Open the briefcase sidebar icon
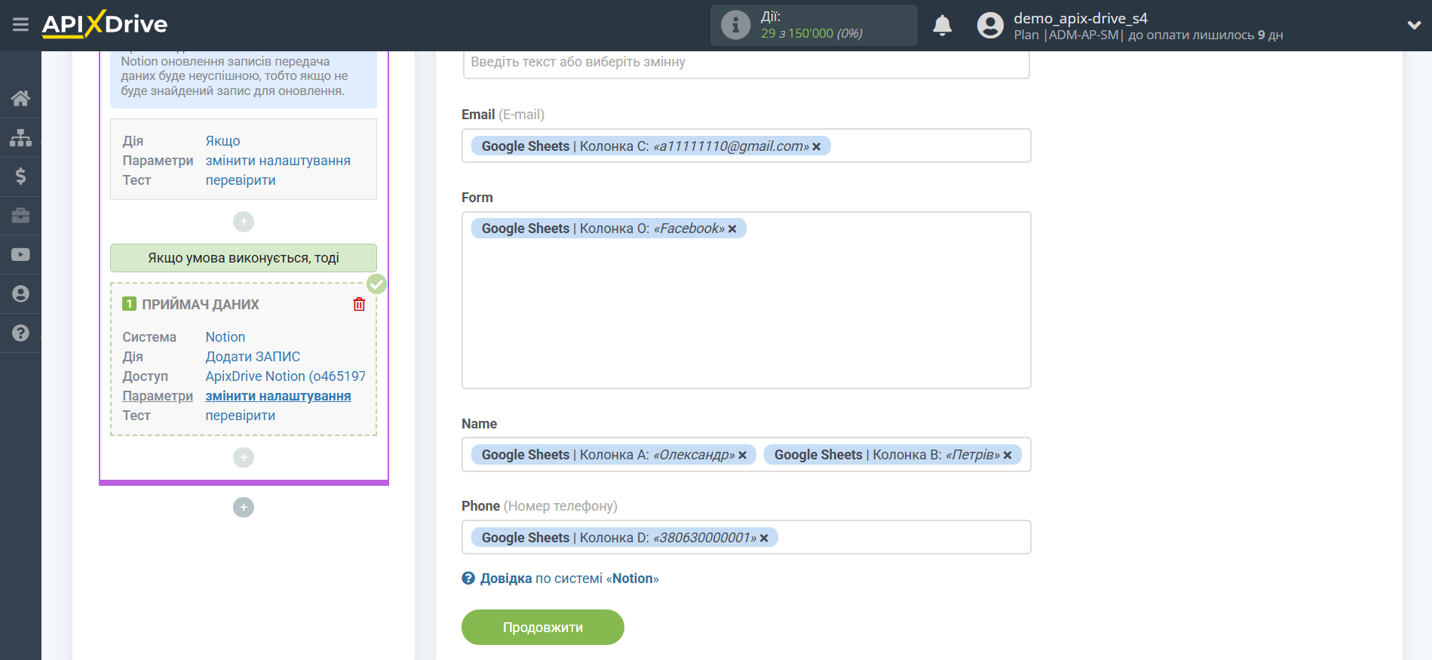This screenshot has height=660, width=1432. click(x=20, y=216)
